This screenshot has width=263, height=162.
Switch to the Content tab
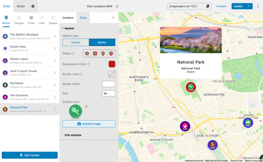tap(68, 18)
